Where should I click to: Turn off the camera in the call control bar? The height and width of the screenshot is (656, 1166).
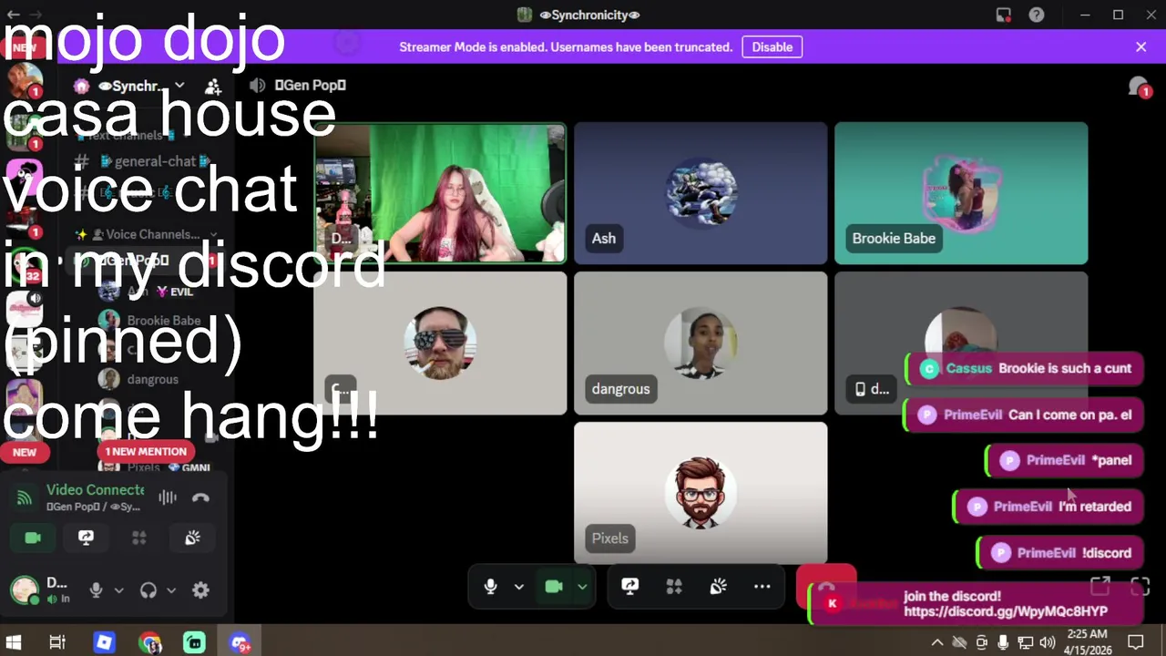tap(553, 587)
